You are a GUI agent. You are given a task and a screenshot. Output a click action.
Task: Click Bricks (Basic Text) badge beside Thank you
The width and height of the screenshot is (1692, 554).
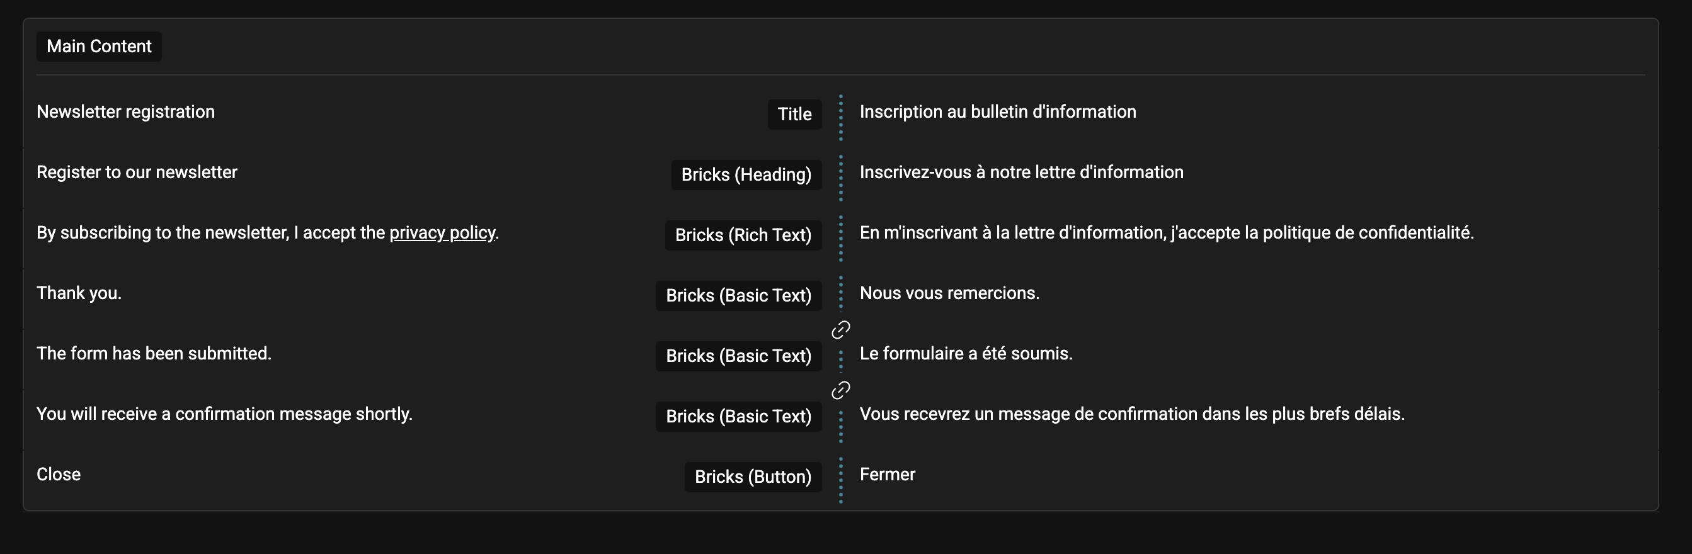point(738,295)
